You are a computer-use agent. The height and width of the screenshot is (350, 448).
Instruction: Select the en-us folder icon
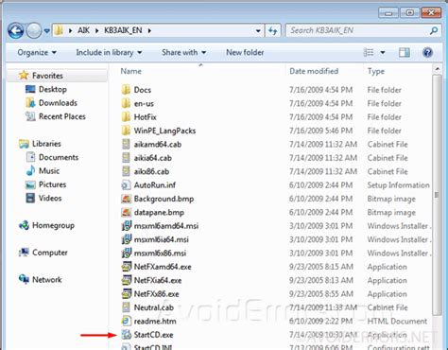(x=126, y=103)
